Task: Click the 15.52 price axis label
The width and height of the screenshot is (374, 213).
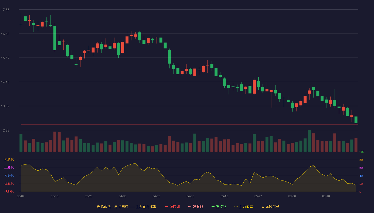Action: pyautogui.click(x=5, y=58)
